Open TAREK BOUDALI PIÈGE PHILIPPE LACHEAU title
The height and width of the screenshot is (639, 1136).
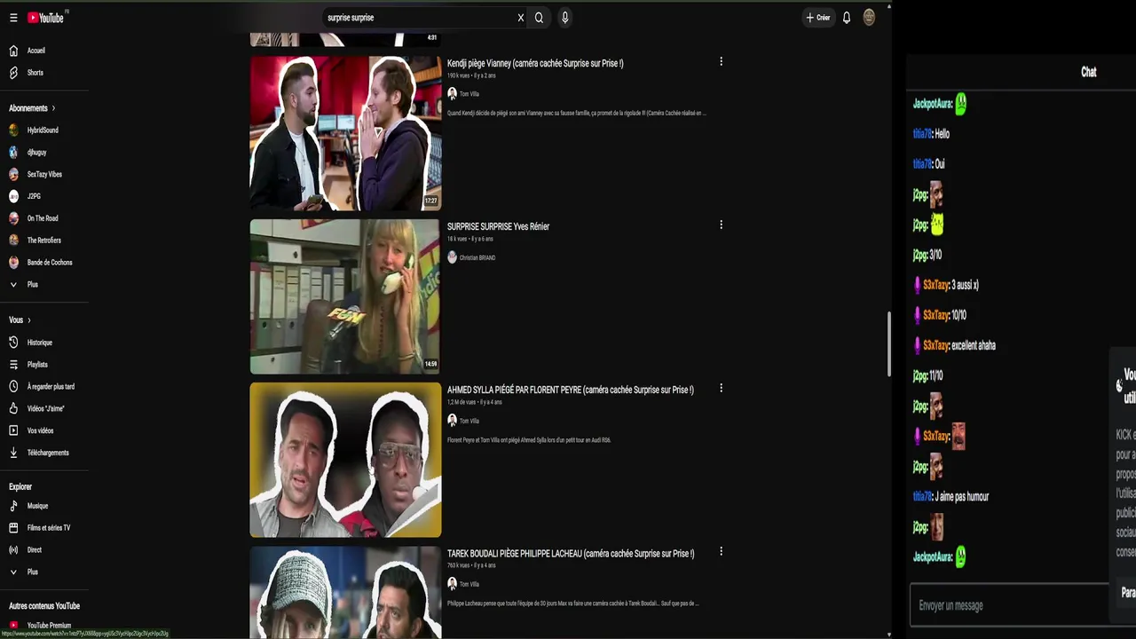pos(571,554)
